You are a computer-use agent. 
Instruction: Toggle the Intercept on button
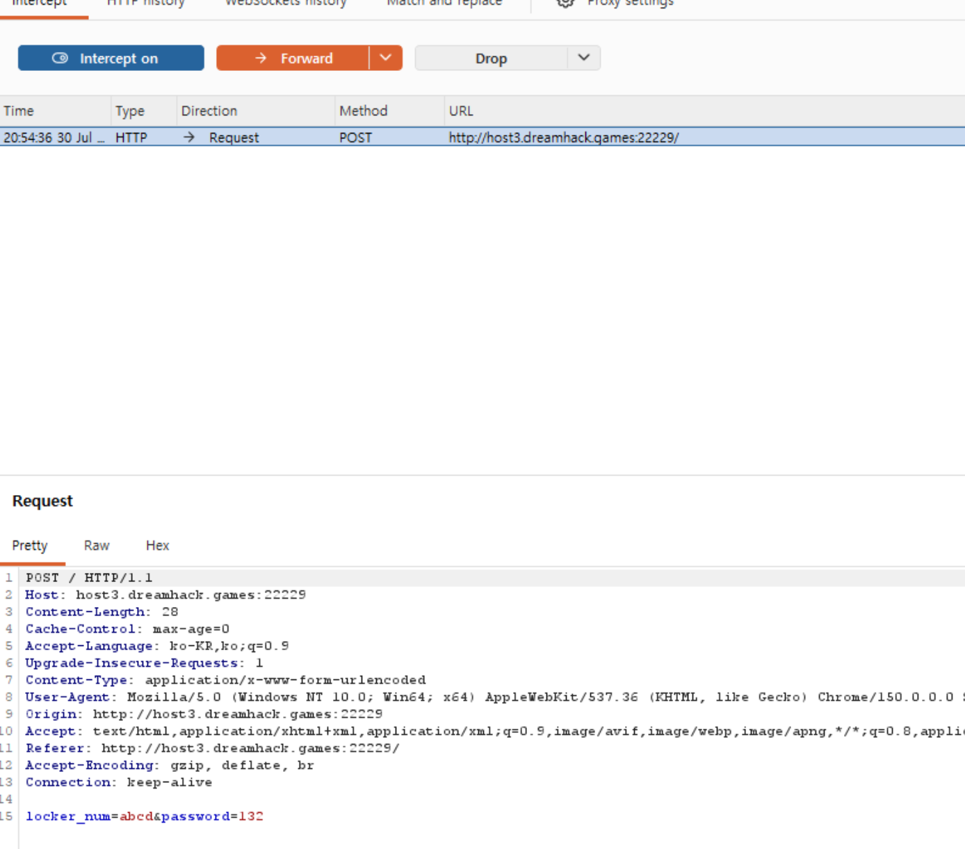pos(111,58)
